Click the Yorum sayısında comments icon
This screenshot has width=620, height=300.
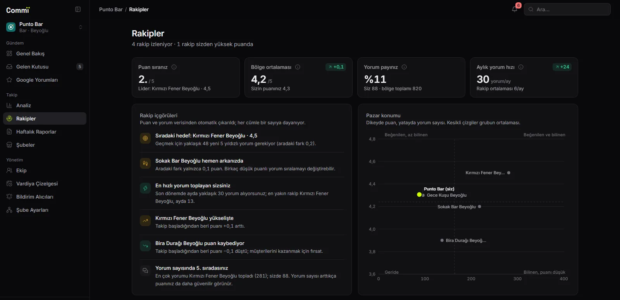pos(145,271)
